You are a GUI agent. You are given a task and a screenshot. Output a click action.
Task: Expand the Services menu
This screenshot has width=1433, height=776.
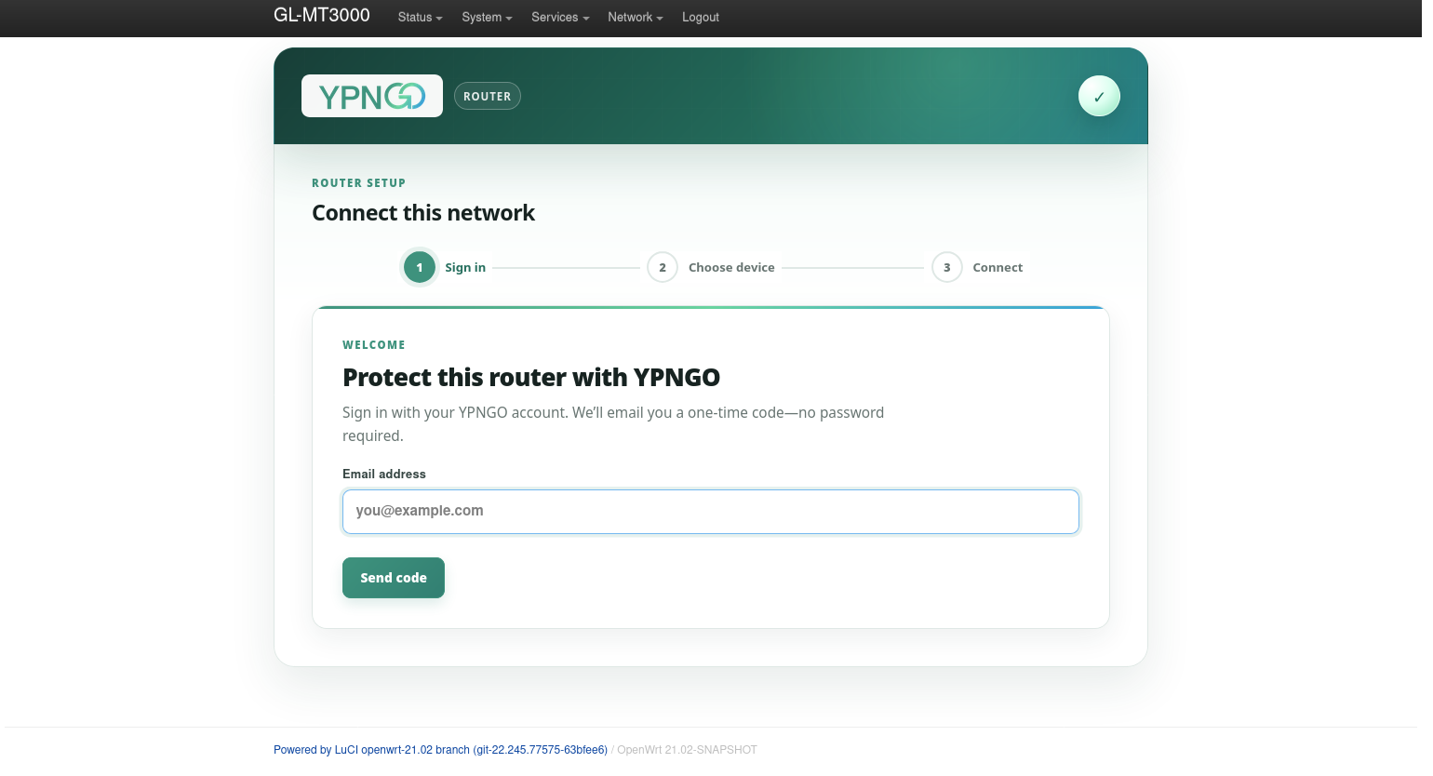[x=560, y=17]
